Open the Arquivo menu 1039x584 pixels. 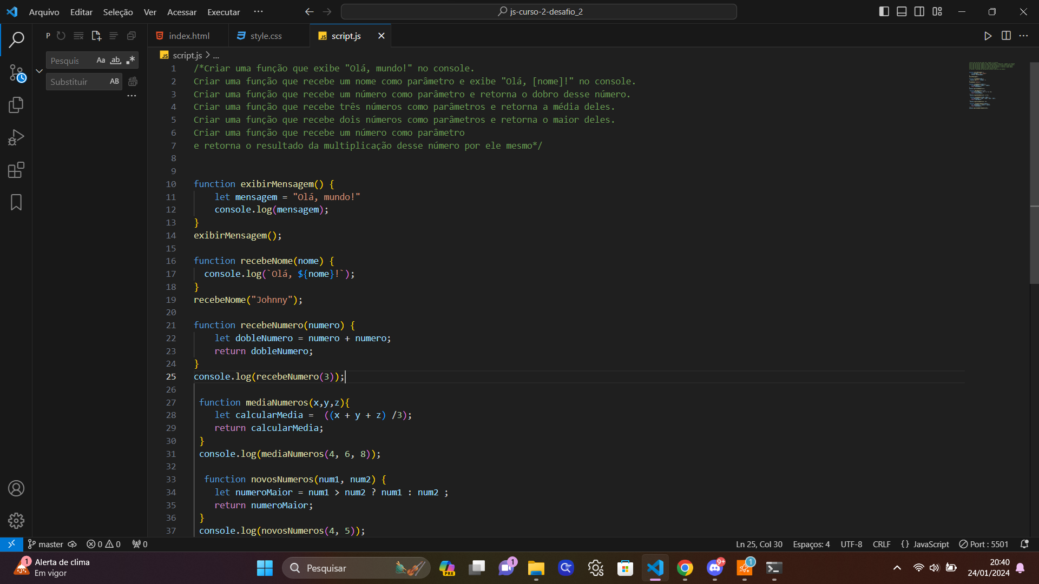(x=44, y=12)
